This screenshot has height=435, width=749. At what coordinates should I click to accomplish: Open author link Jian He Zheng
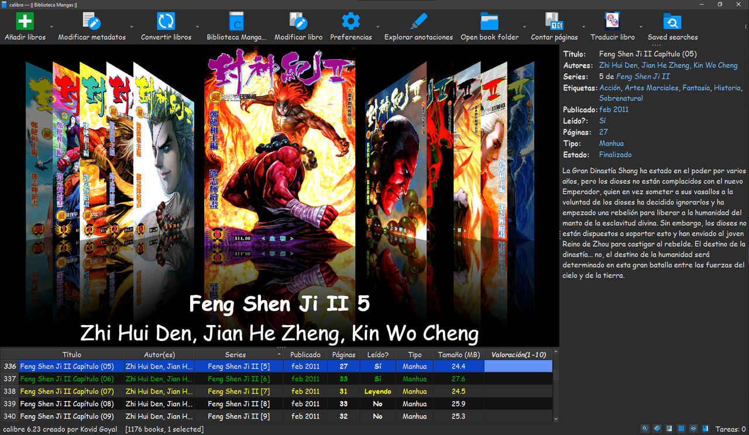click(x=665, y=65)
